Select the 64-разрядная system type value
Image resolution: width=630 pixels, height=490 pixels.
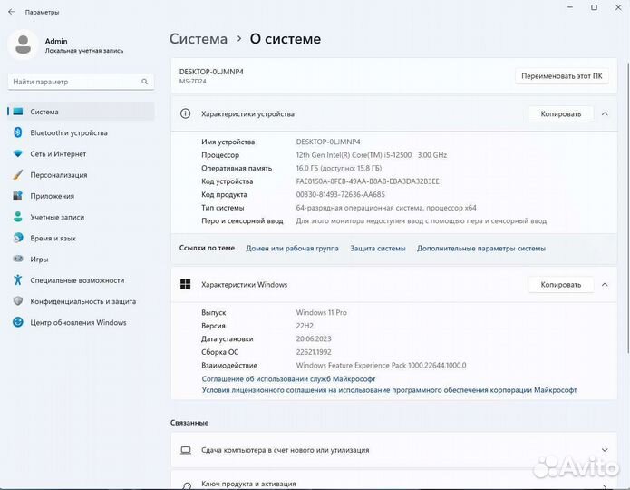[x=386, y=208]
